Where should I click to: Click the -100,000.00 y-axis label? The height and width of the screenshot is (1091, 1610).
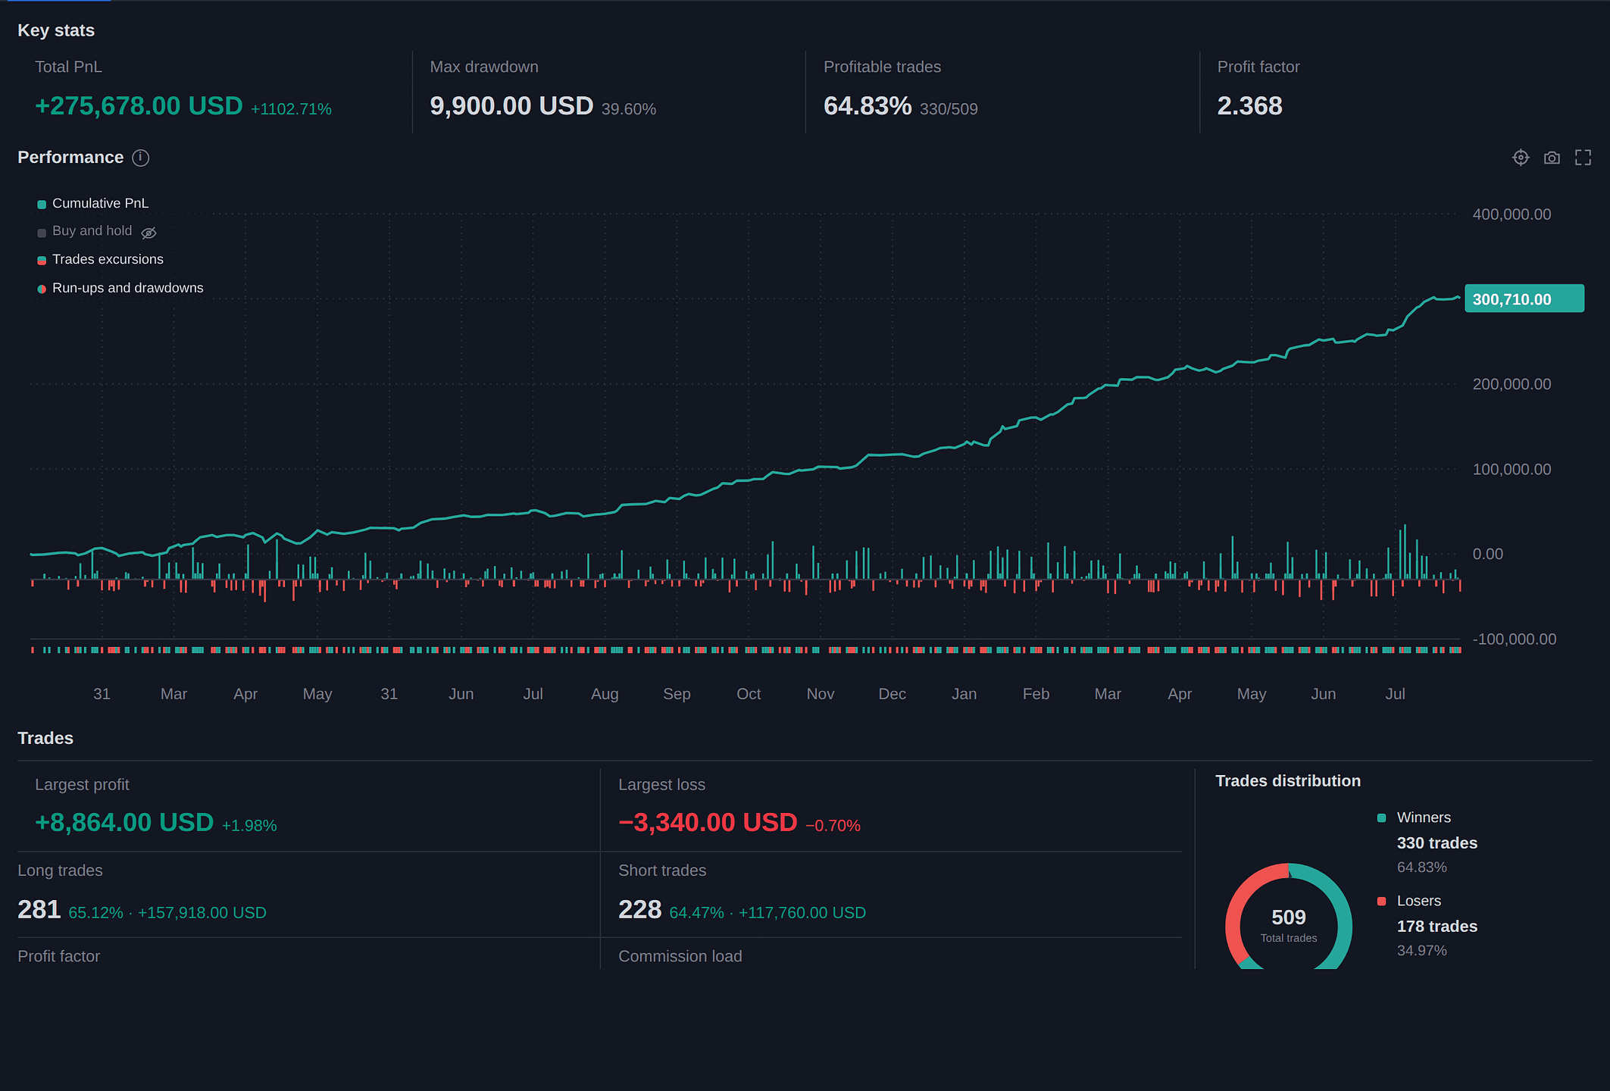[1514, 639]
